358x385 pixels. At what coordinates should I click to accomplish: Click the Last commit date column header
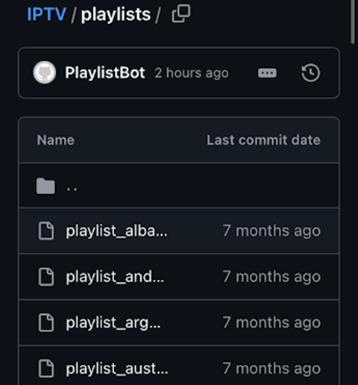click(x=263, y=140)
